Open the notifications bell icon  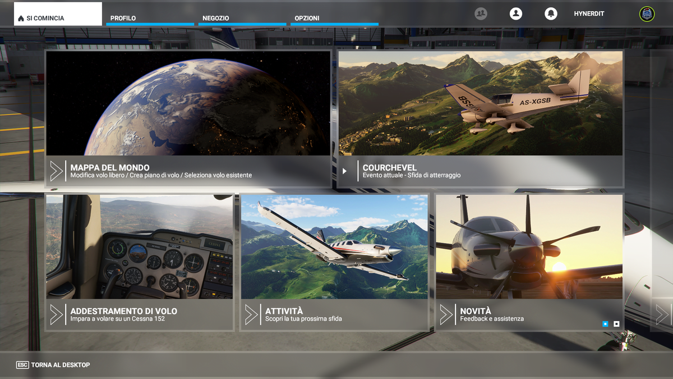tap(551, 13)
